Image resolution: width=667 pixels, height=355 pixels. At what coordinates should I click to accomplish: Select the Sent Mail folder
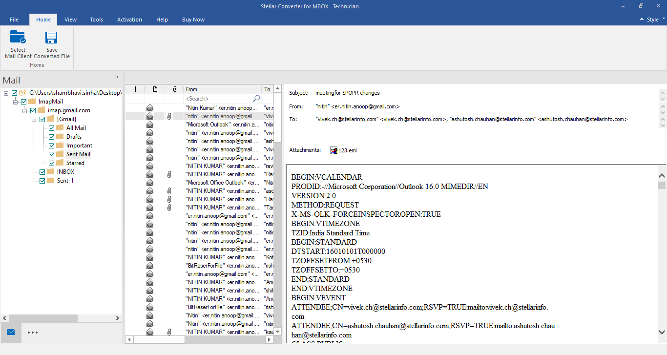pyautogui.click(x=78, y=154)
